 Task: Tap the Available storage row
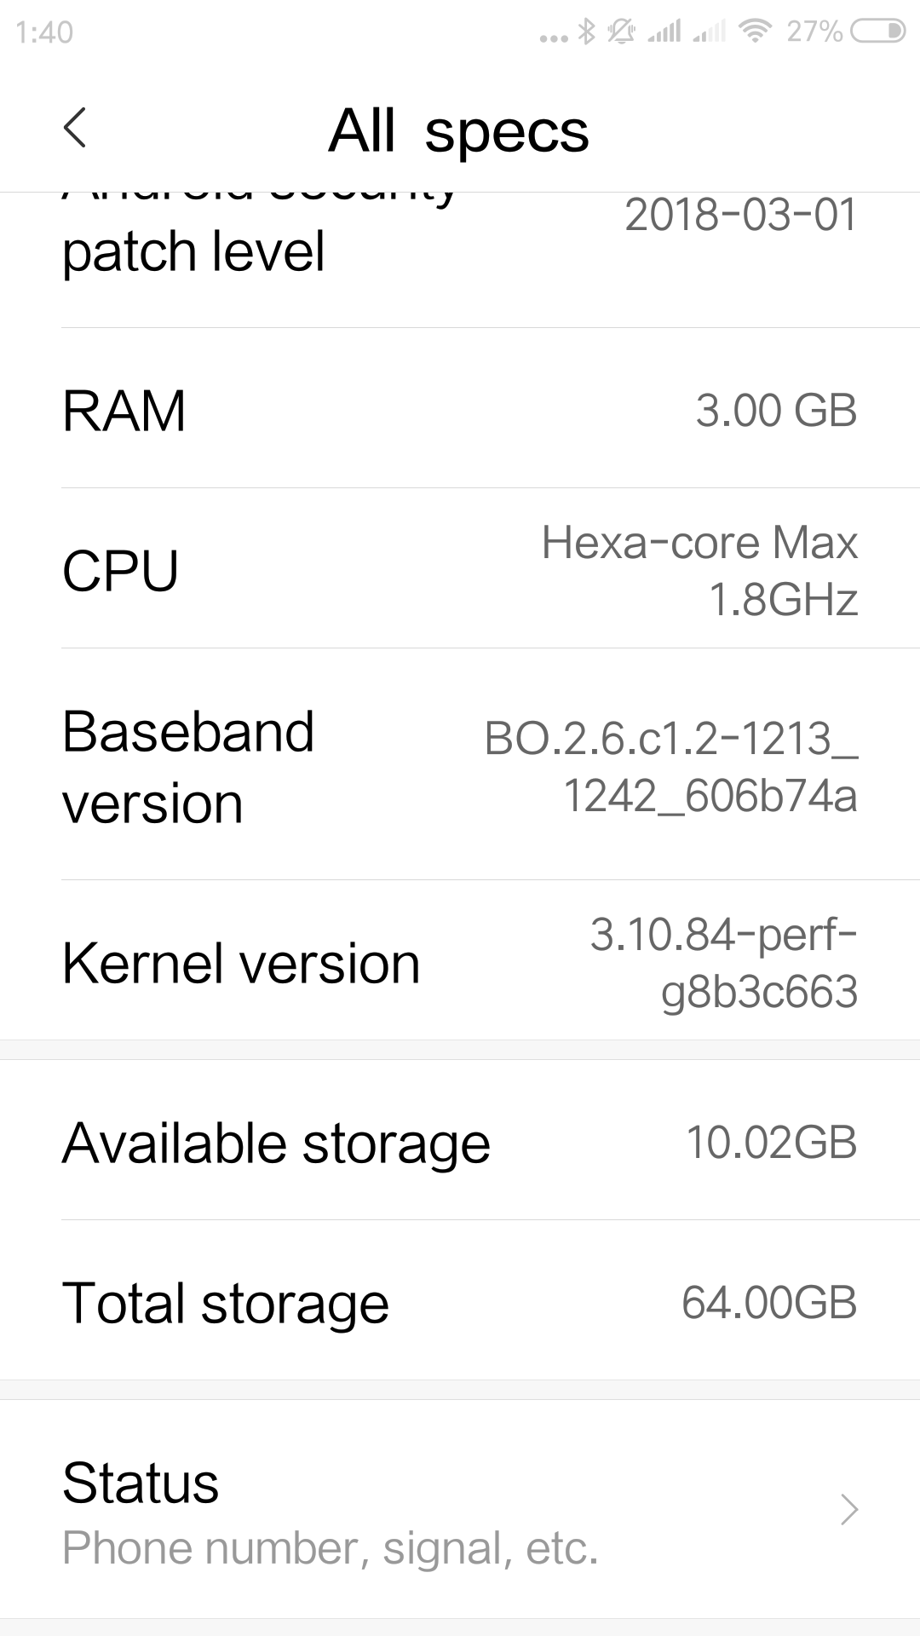[460, 1142]
